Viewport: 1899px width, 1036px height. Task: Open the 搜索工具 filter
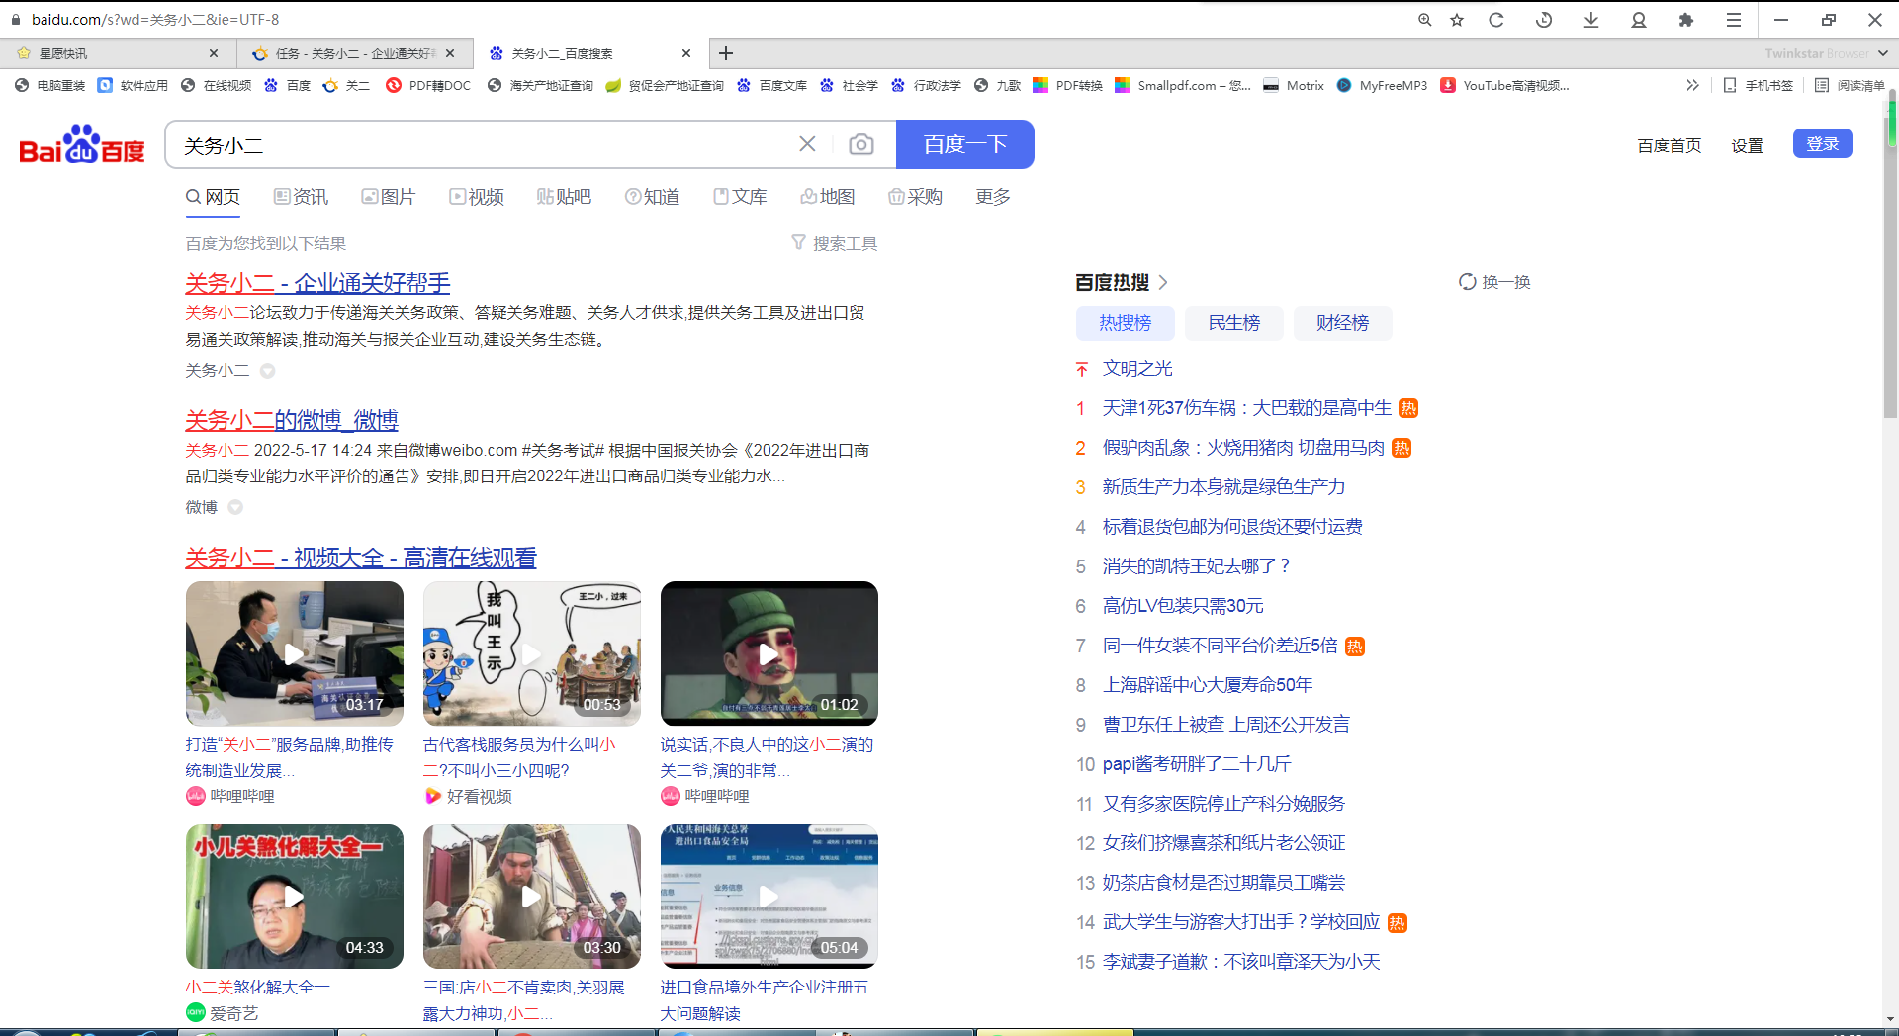coord(835,243)
